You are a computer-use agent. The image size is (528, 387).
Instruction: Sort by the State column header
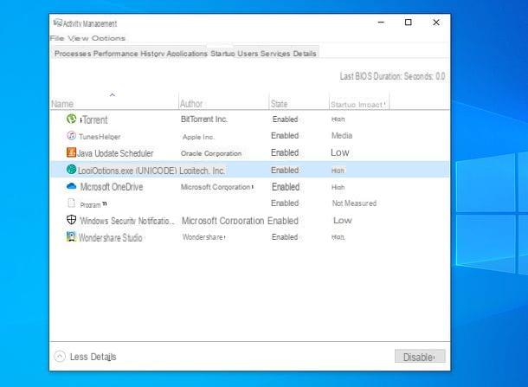280,104
